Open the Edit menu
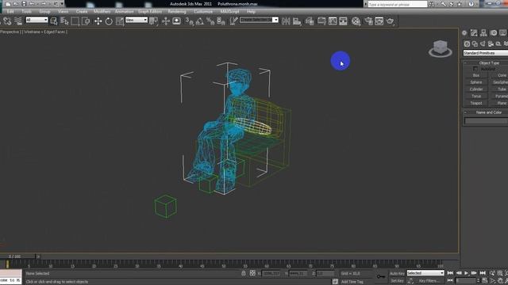 pos(10,12)
